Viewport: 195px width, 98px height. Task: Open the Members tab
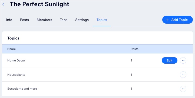click(44, 20)
